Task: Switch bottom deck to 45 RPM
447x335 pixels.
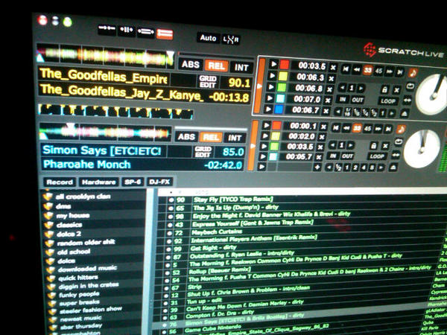Action: click(x=368, y=129)
